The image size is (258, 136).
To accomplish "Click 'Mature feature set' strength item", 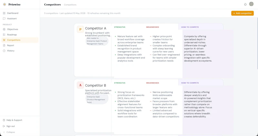I will tap(131, 39).
